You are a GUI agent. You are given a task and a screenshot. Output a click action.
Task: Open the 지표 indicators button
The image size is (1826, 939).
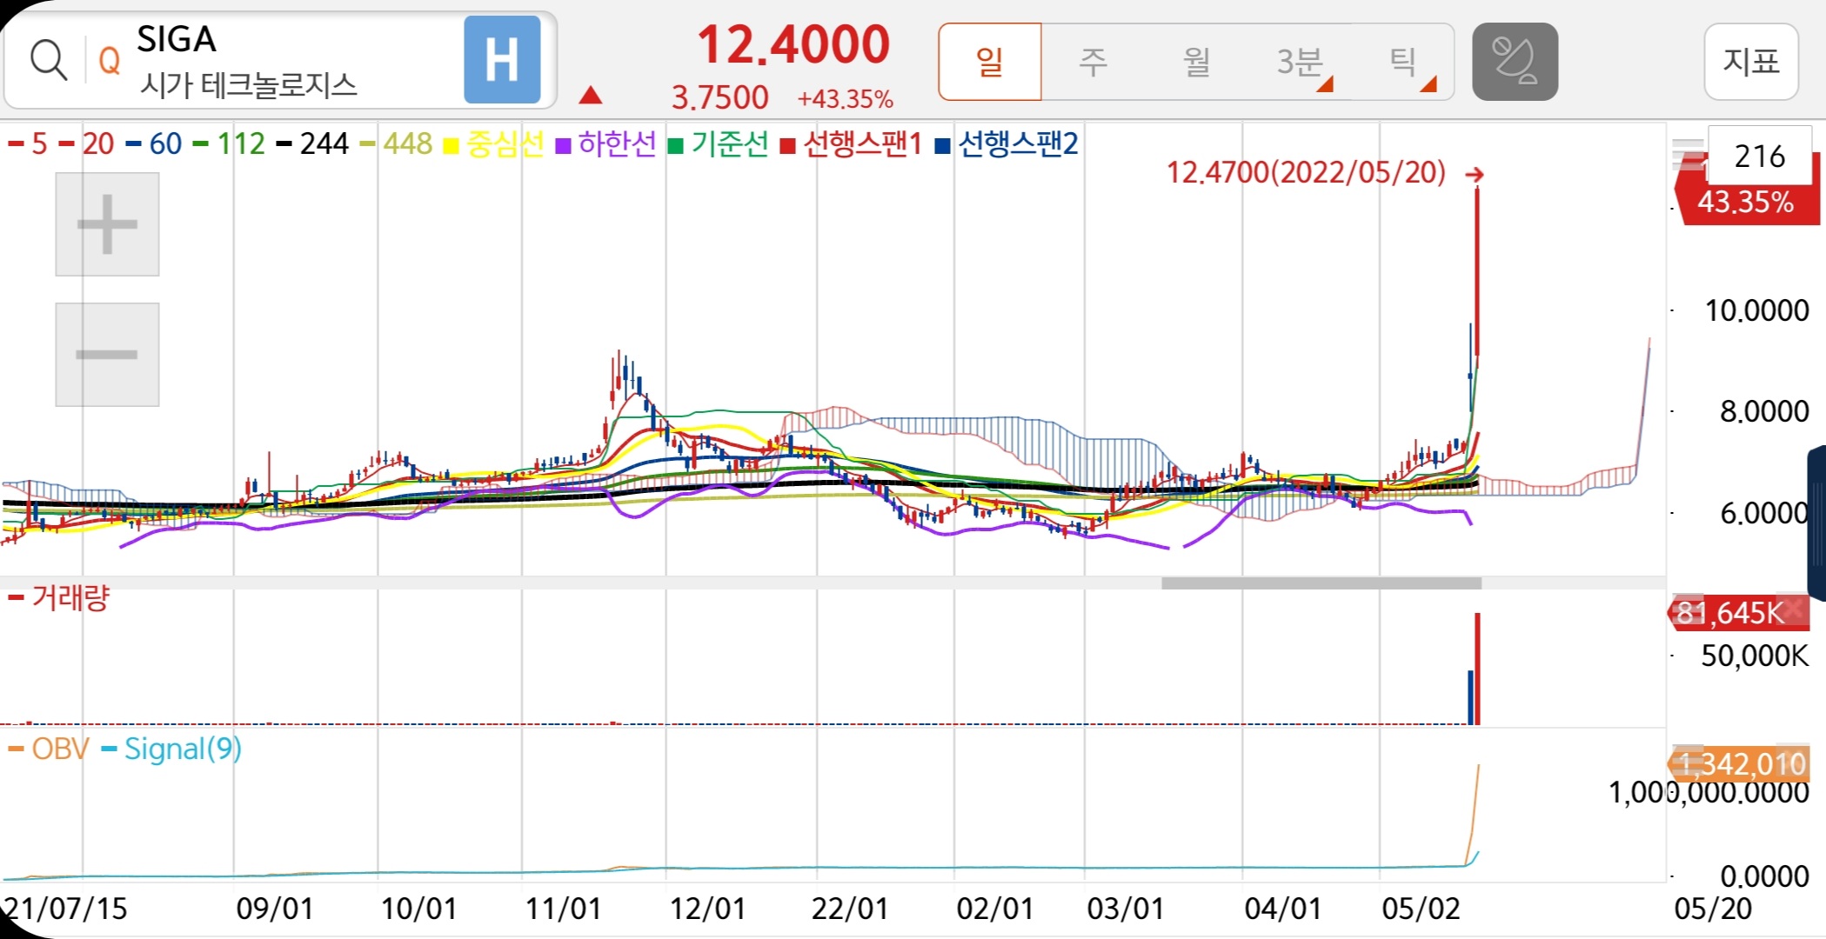[x=1750, y=62]
